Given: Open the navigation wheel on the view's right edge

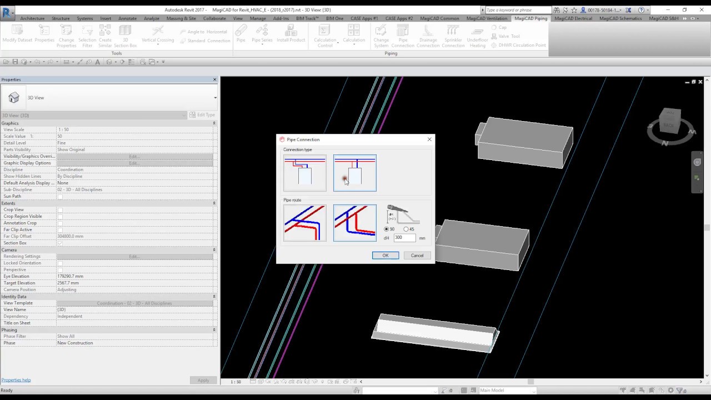Looking at the screenshot, I should tap(697, 162).
